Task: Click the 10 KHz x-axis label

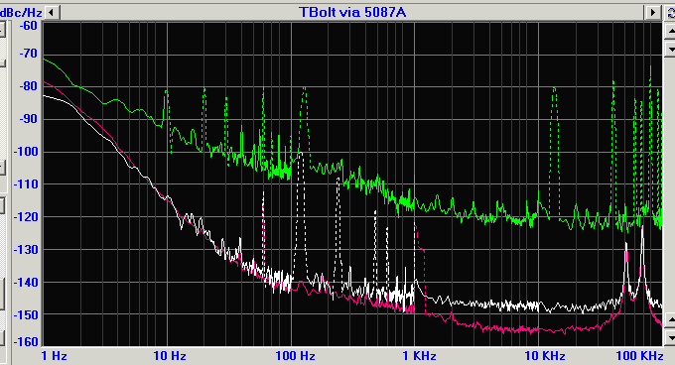Action: tap(545, 355)
